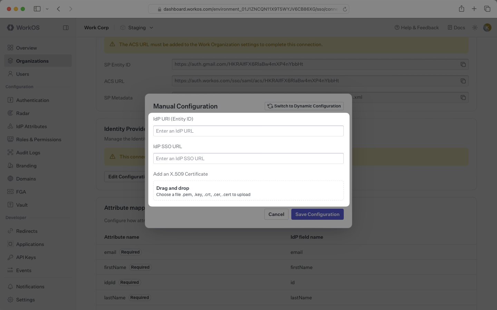497x310 pixels.
Task: Save the manual configuration
Action: [x=317, y=214]
